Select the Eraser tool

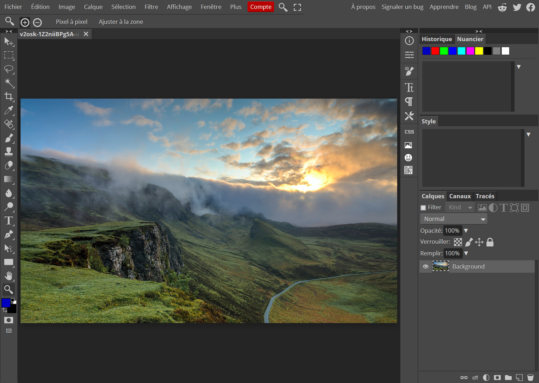pos(9,165)
